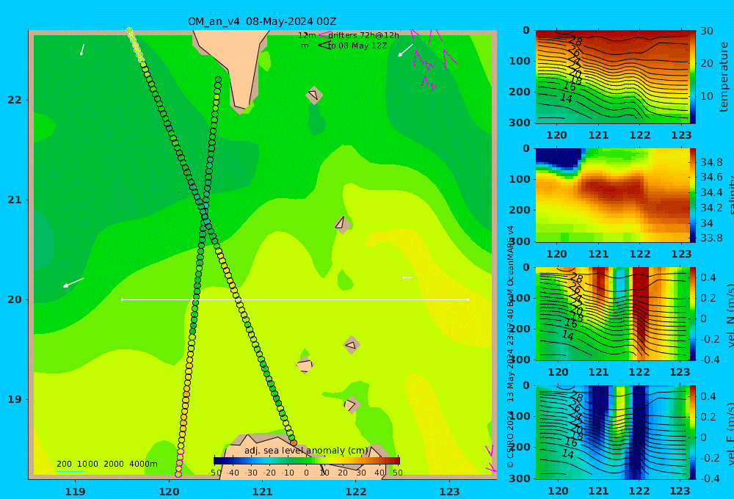The width and height of the screenshot is (734, 499).
Task: Open the northward velocity section panel
Action: pyautogui.click(x=612, y=313)
